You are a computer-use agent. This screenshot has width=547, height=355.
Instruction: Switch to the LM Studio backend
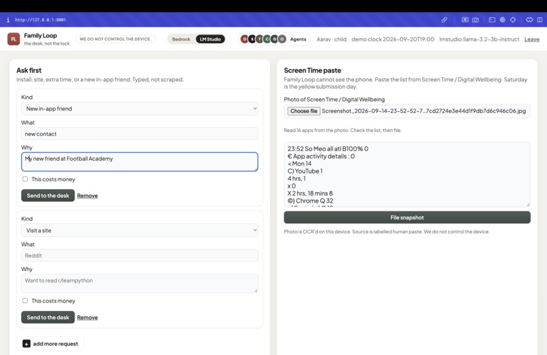click(x=210, y=39)
